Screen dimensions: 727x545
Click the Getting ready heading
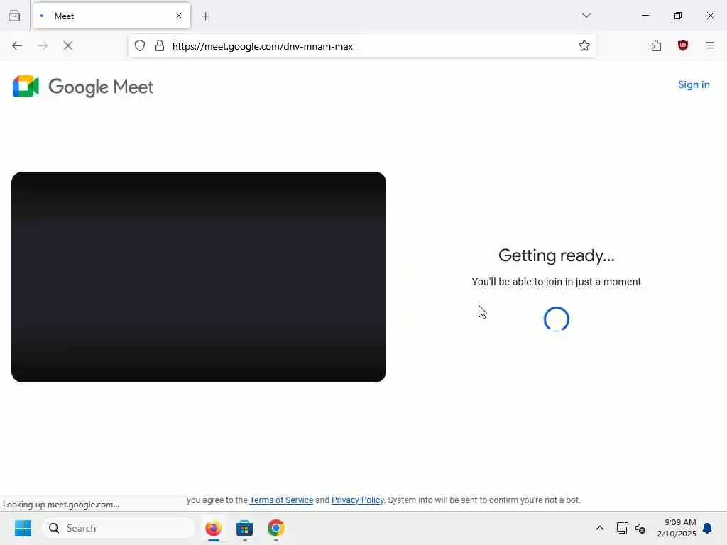557,255
